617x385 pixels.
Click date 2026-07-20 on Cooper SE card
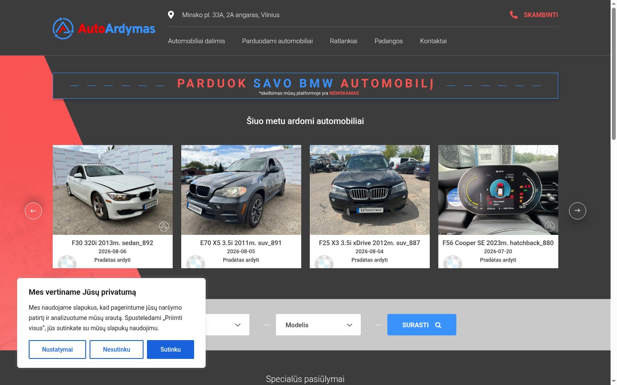pos(498,252)
